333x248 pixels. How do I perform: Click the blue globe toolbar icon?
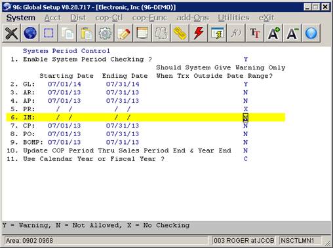click(30, 33)
